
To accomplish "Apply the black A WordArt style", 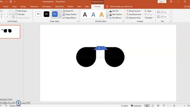I will (x=85, y=15).
